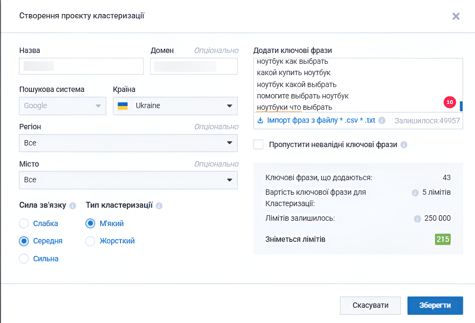Click the red 10 badge in phrases box
The width and height of the screenshot is (475, 323).
pos(450,102)
